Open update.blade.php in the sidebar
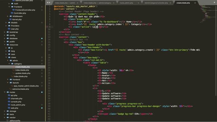 pos(23,73)
